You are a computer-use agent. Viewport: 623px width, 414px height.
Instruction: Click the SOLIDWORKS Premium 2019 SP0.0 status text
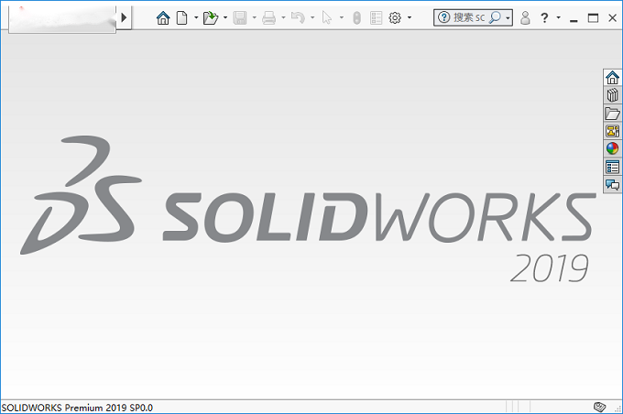click(x=77, y=408)
